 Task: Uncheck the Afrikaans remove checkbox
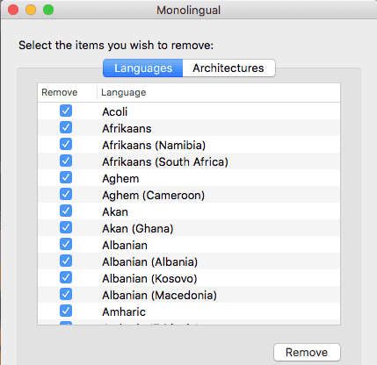[x=66, y=127]
